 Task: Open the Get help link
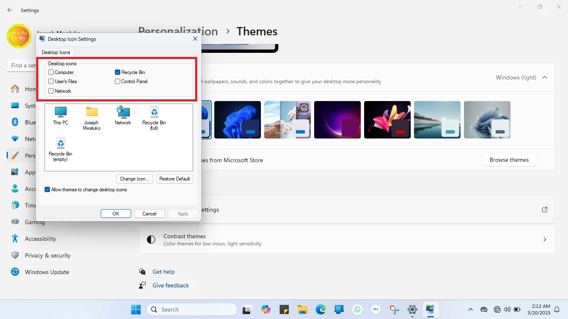[164, 272]
